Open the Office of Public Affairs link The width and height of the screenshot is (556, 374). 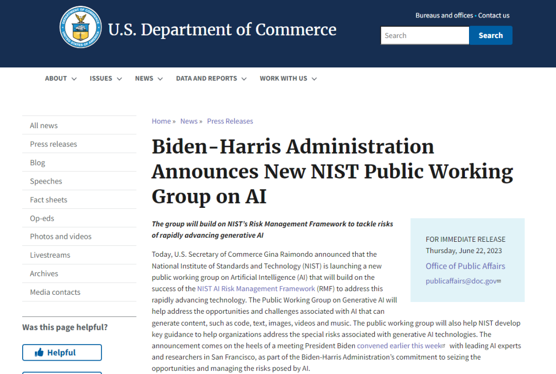pyautogui.click(x=465, y=266)
